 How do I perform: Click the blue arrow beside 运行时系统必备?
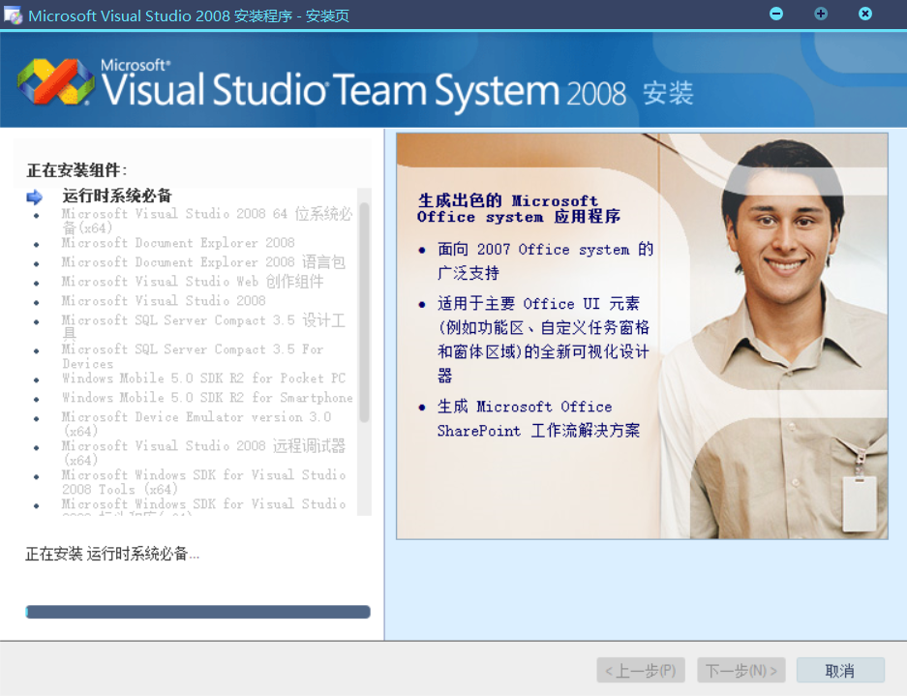pyautogui.click(x=35, y=197)
